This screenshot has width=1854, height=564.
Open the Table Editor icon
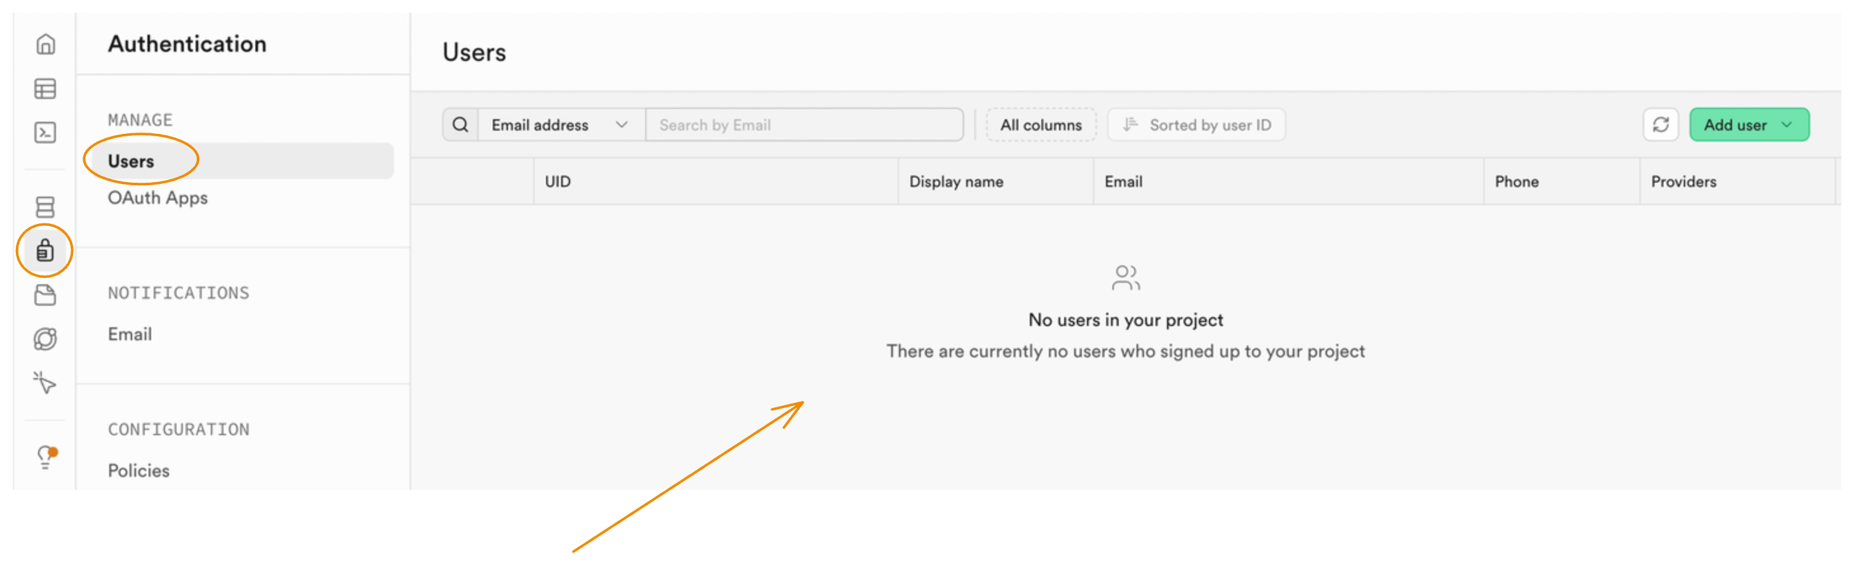click(45, 89)
